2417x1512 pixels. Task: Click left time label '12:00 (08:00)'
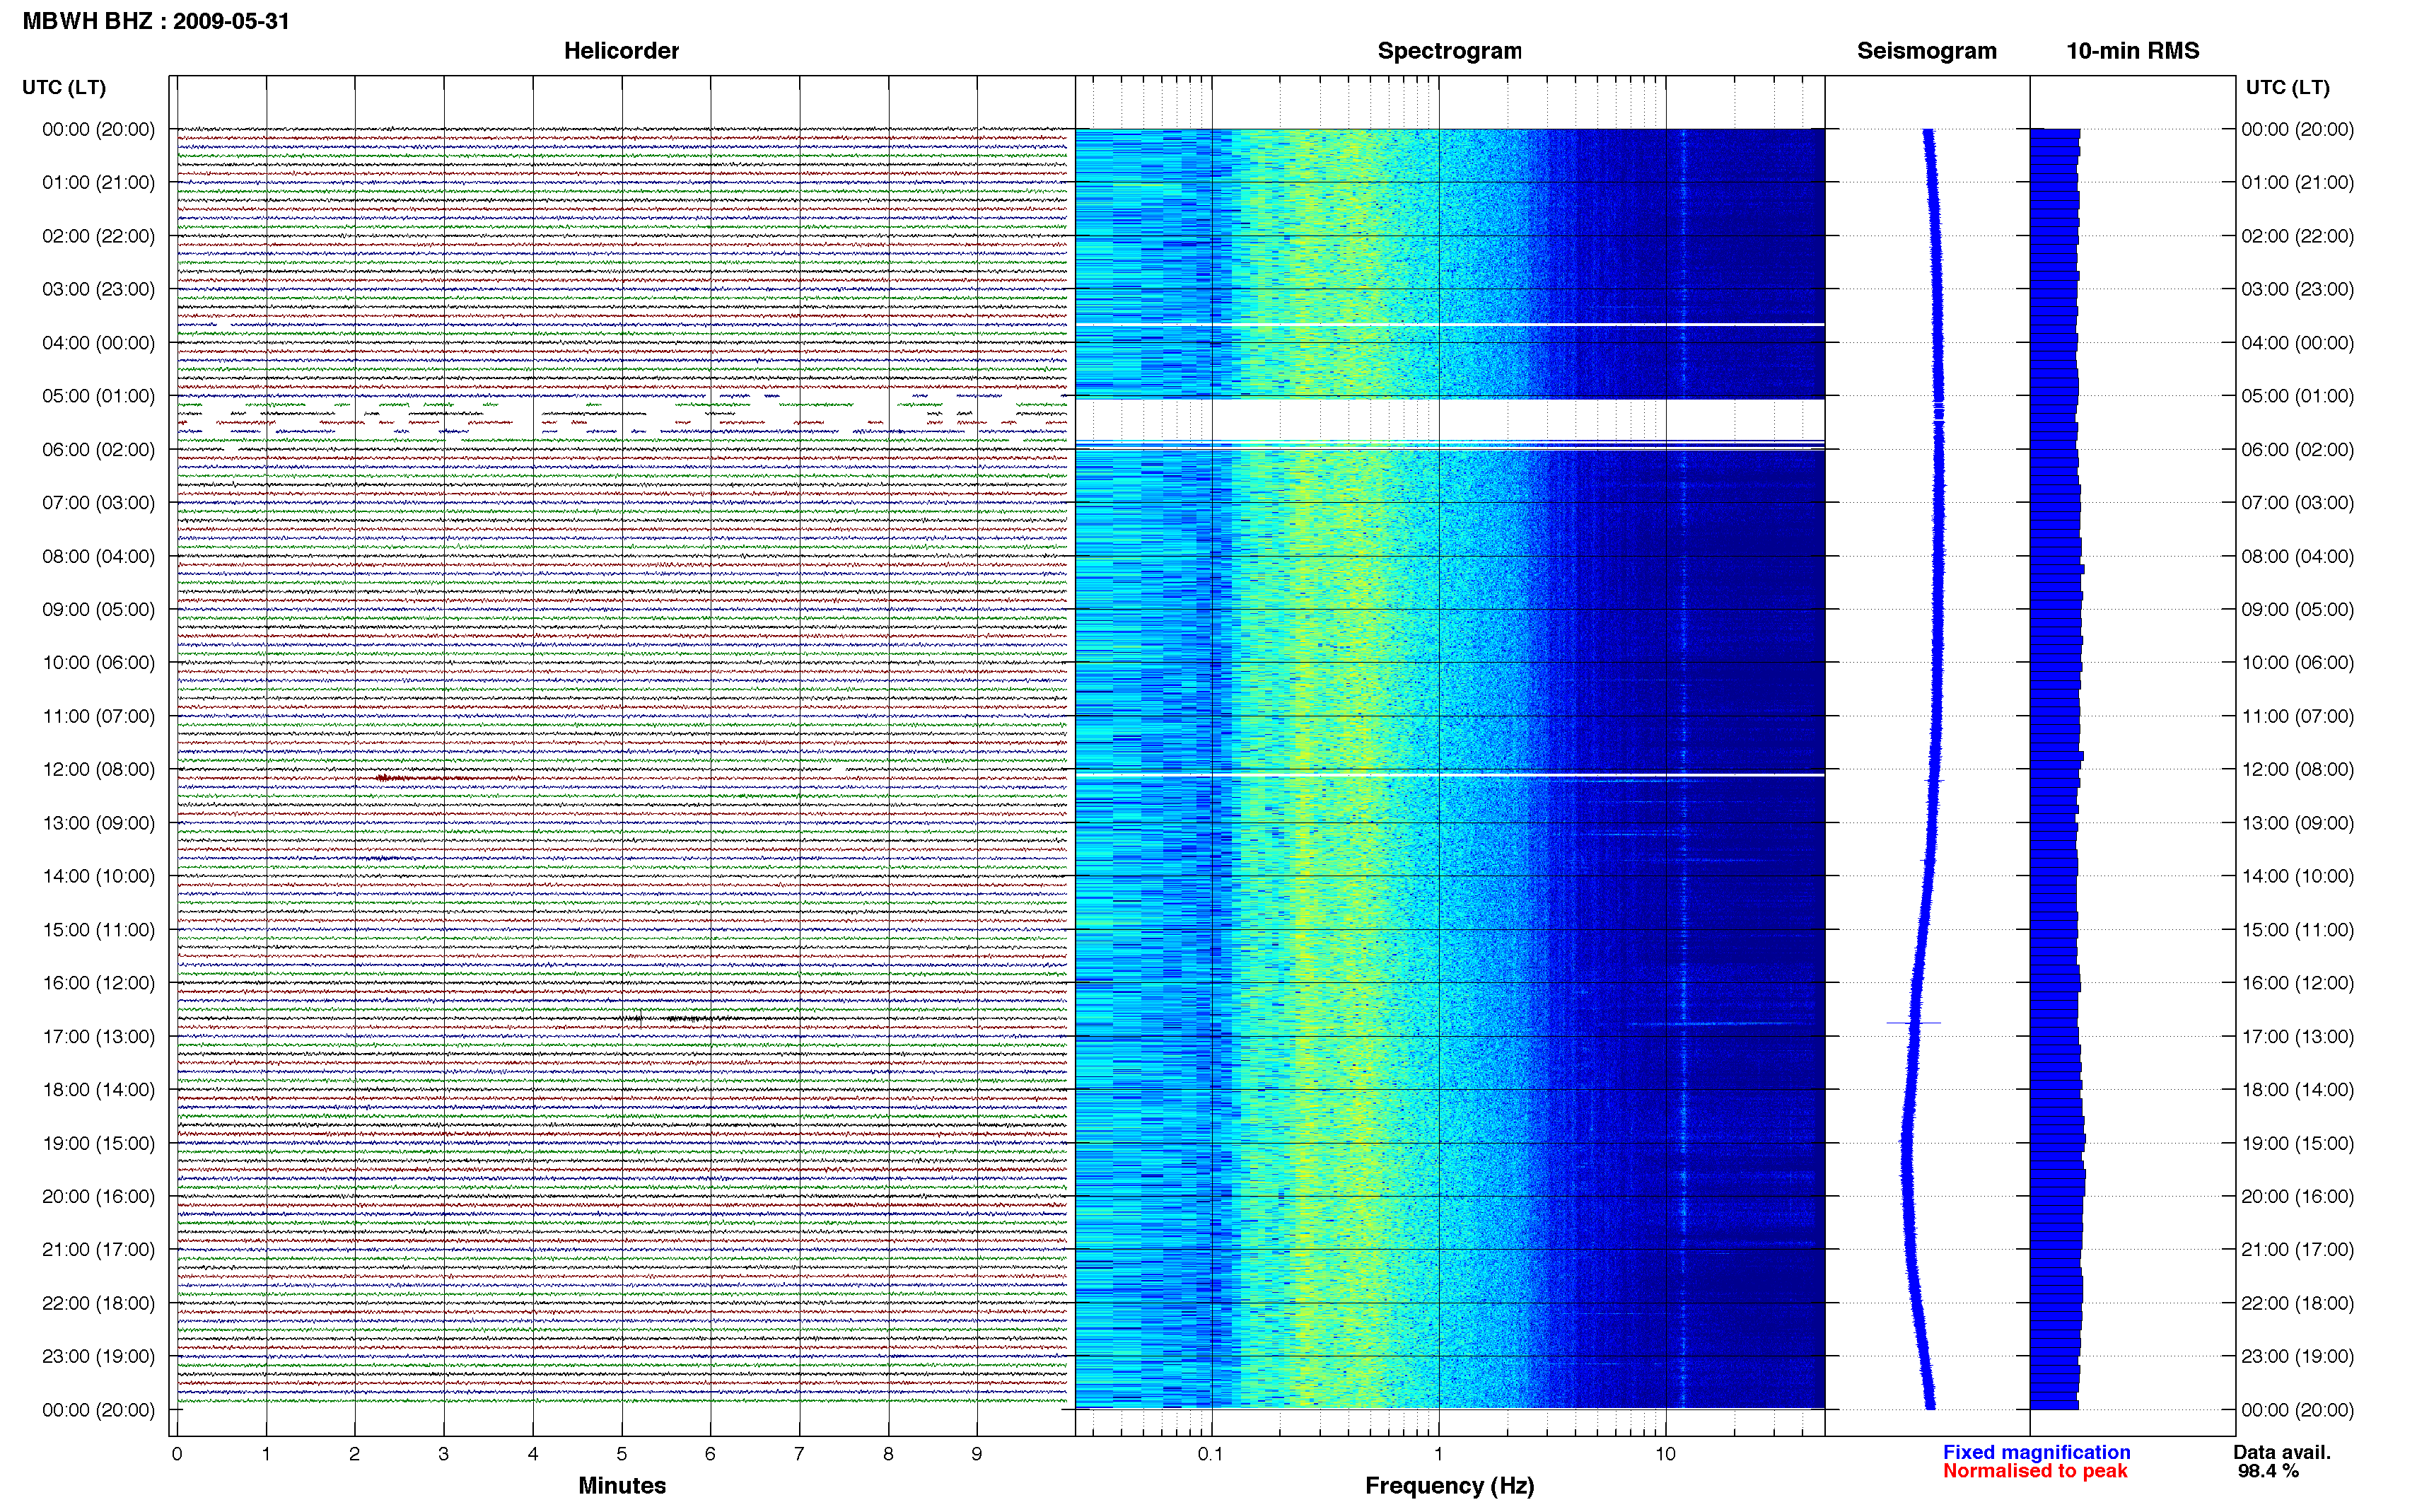click(x=98, y=770)
